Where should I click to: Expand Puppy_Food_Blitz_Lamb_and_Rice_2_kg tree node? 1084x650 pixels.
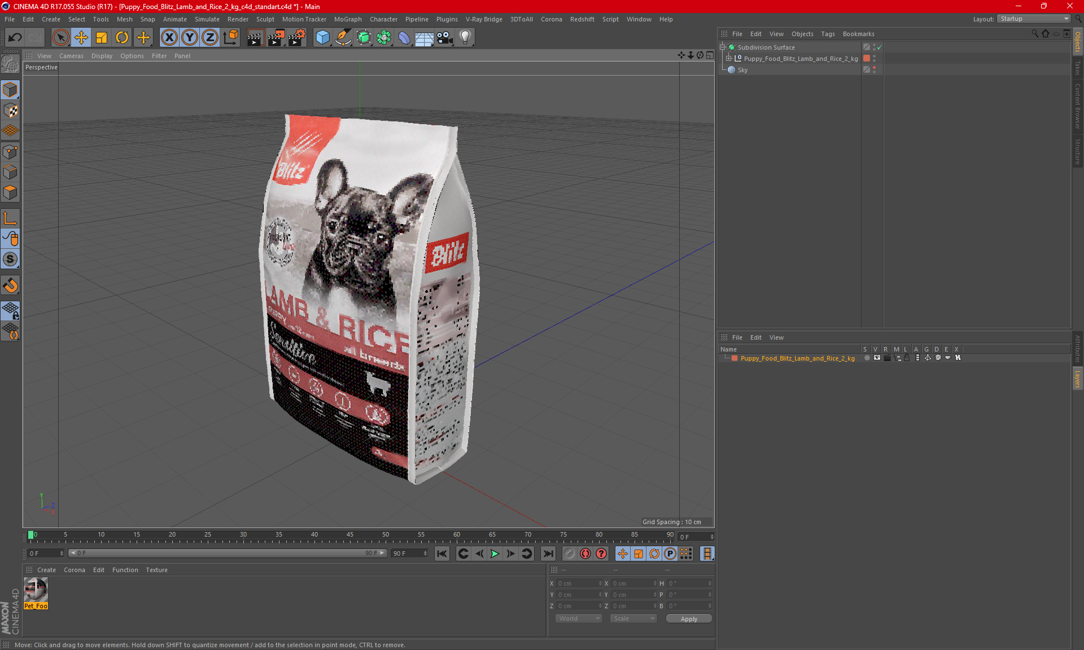coord(729,59)
